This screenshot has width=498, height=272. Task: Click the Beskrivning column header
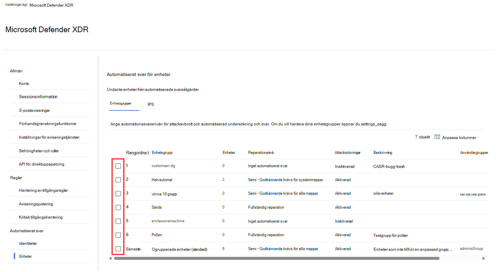point(383,153)
